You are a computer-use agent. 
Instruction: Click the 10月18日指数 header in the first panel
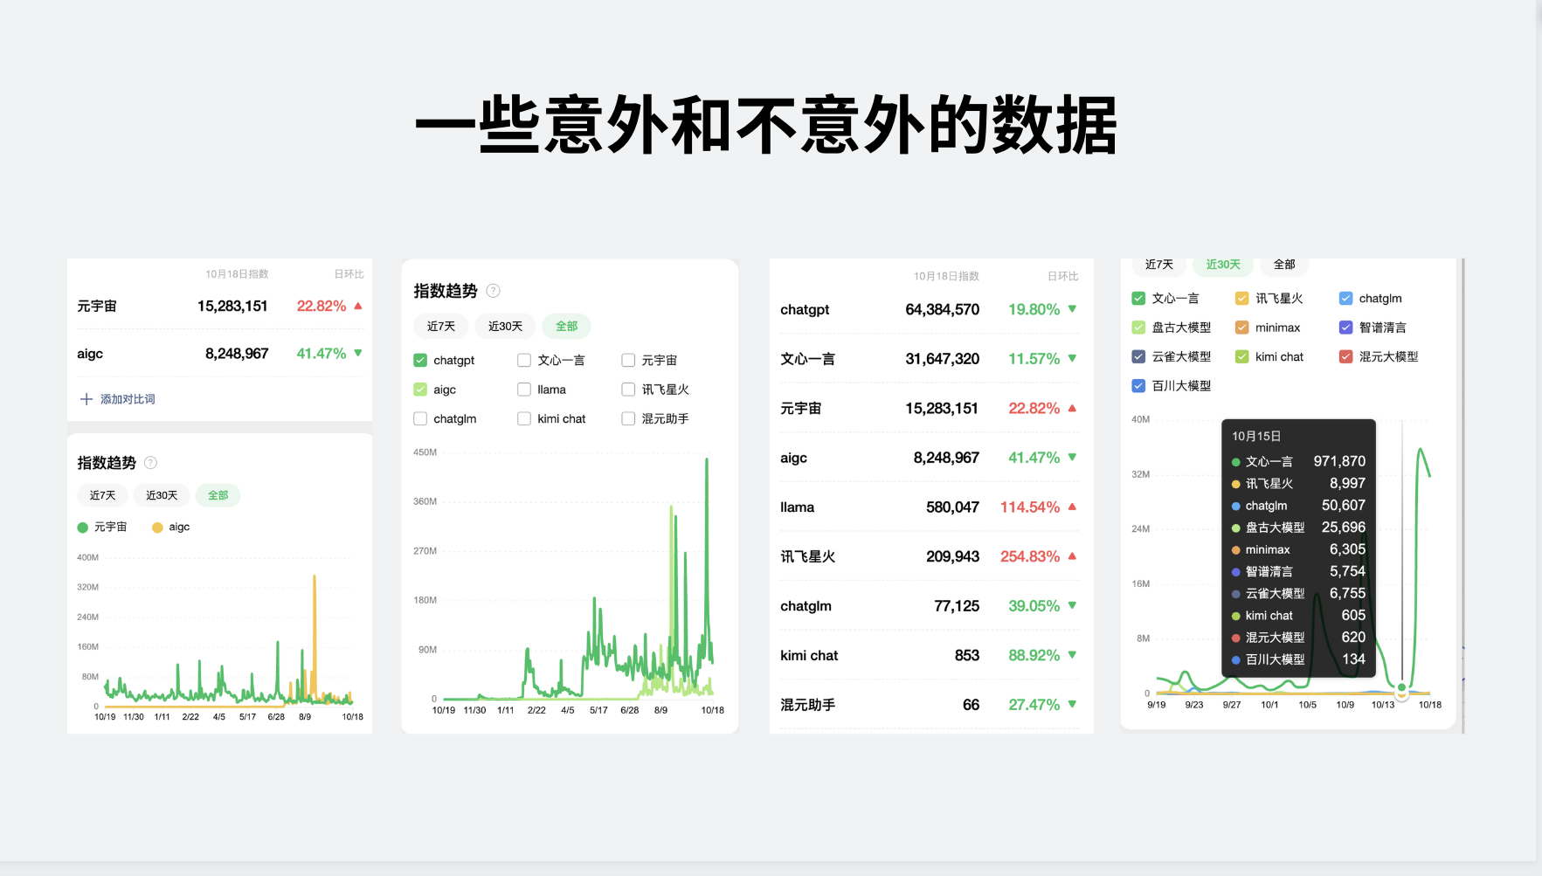click(237, 274)
